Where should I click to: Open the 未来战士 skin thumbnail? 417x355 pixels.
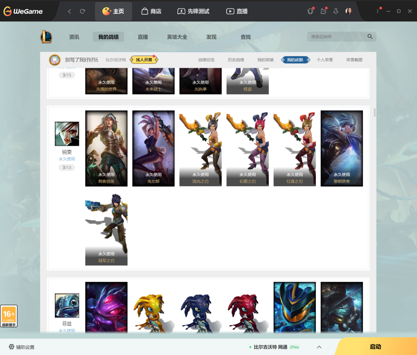point(153,81)
